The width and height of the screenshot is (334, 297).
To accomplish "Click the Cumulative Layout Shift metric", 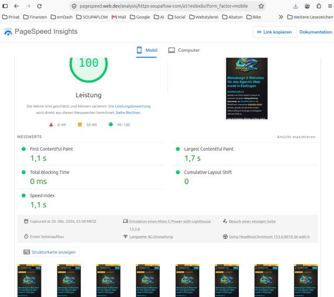I will (x=244, y=177).
